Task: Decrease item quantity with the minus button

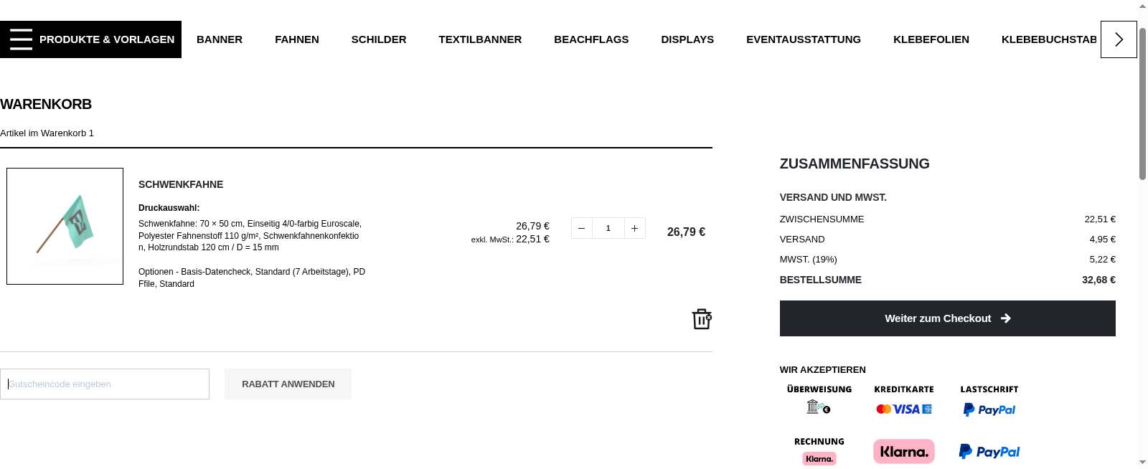Action: pyautogui.click(x=581, y=227)
